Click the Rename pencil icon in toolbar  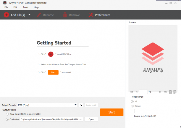[x=39, y=15]
